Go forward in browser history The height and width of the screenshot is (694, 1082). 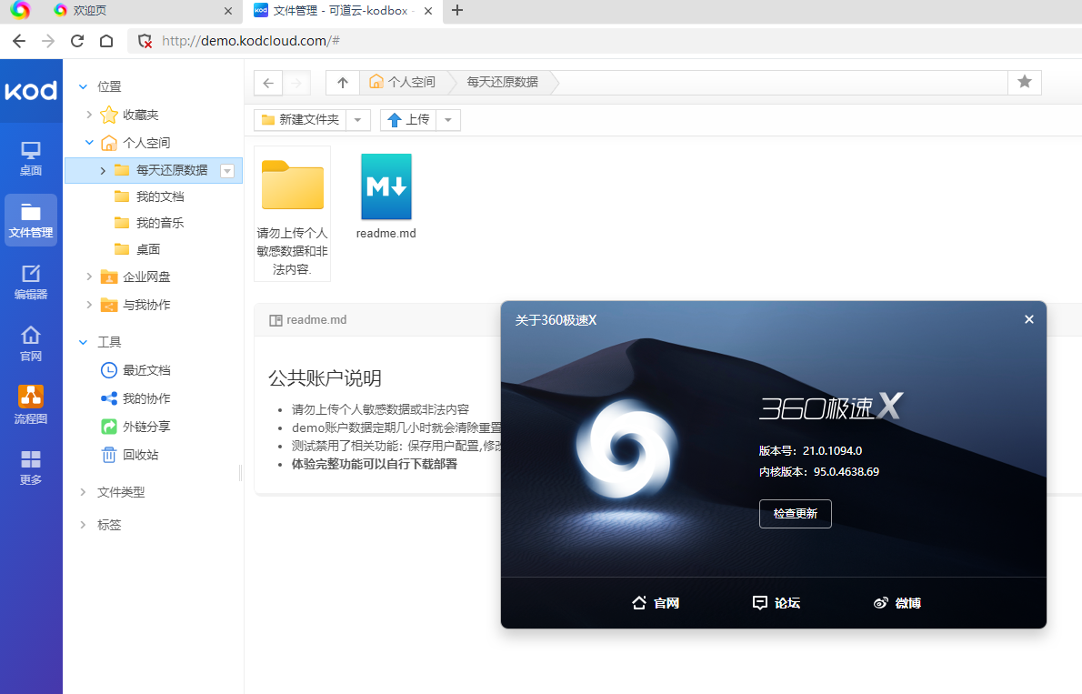coord(48,41)
